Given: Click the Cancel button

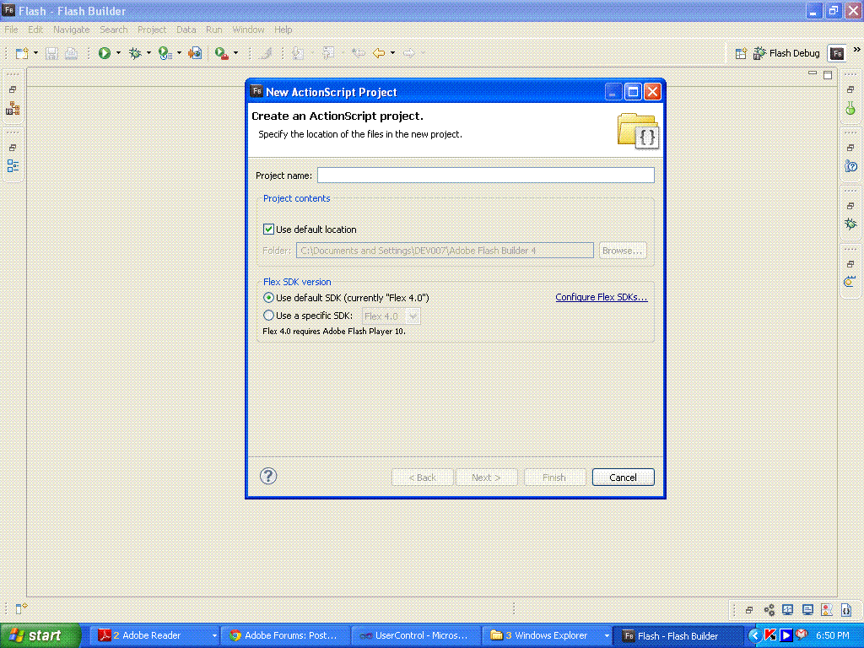Looking at the screenshot, I should [x=624, y=478].
